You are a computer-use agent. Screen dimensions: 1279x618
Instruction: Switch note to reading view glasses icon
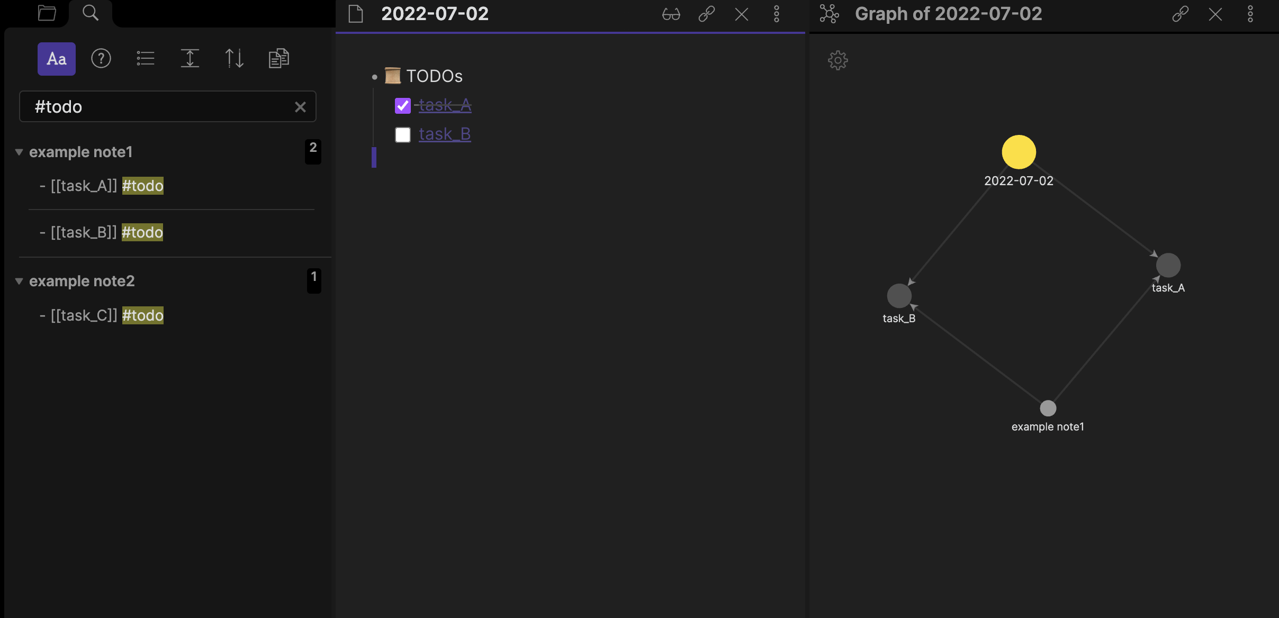click(x=671, y=14)
